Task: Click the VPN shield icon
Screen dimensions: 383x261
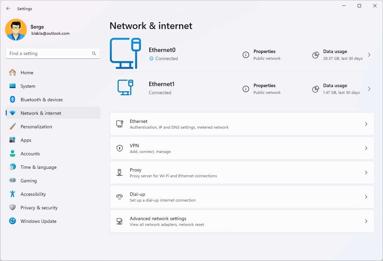Action: 119,148
